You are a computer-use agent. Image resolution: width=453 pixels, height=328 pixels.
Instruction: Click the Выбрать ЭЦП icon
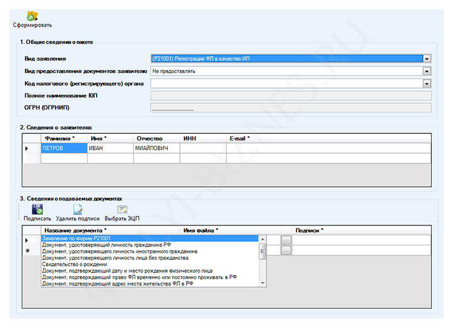point(122,210)
